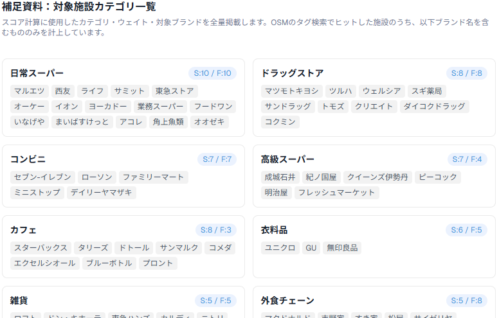Select the フレッシュマーケット chip
499x318 pixels.
pos(337,192)
